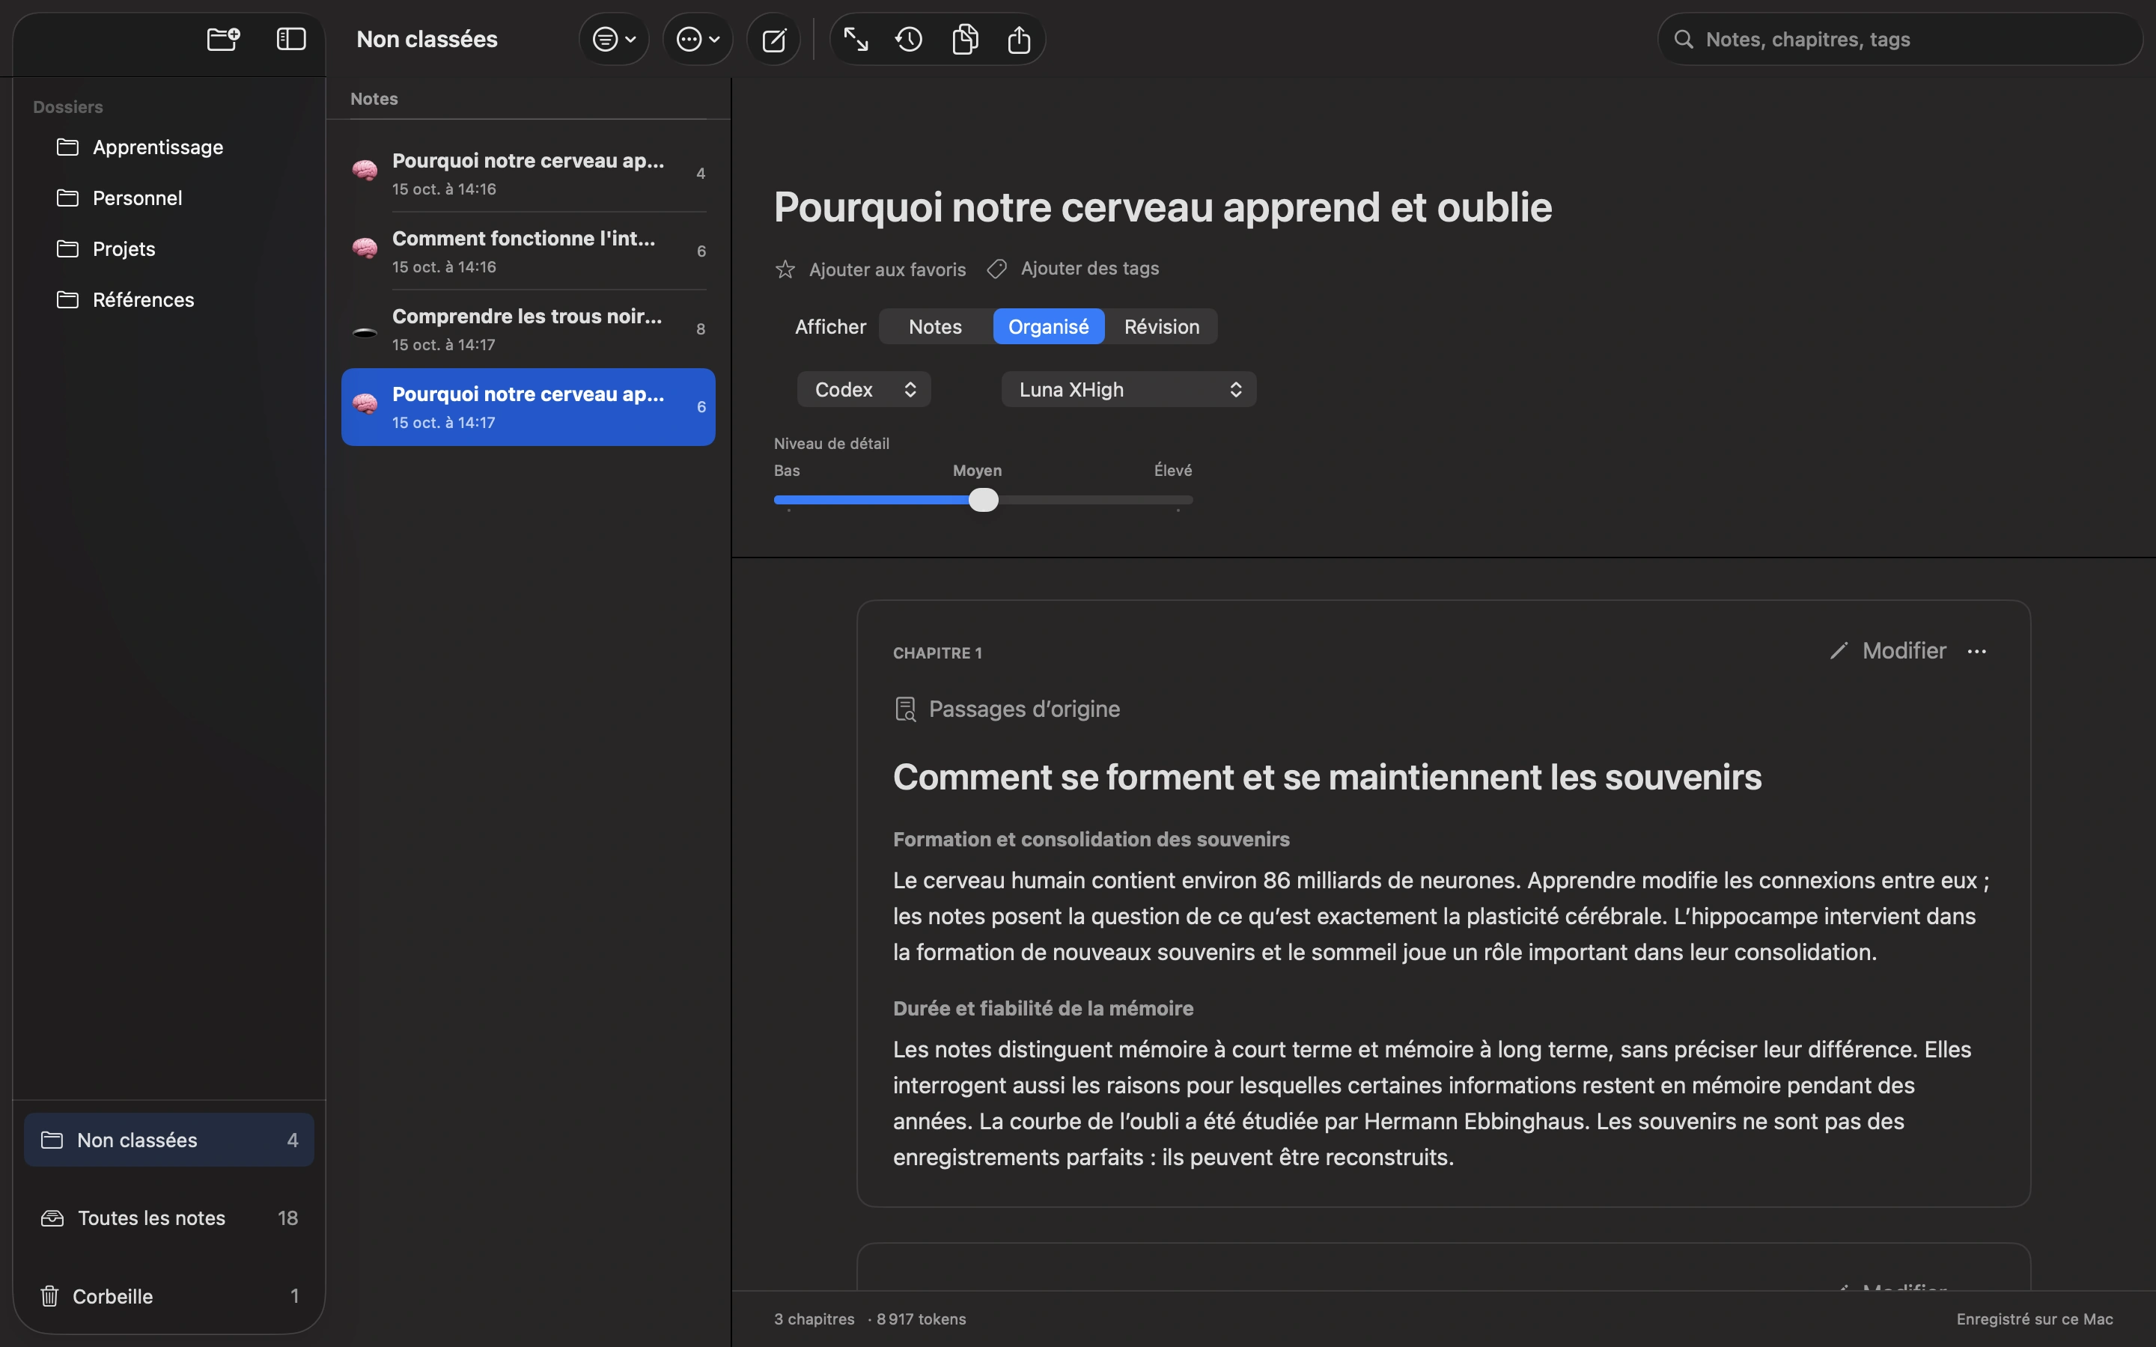Click the chapter heading Comment se forment
2156x1347 pixels.
tap(1327, 777)
